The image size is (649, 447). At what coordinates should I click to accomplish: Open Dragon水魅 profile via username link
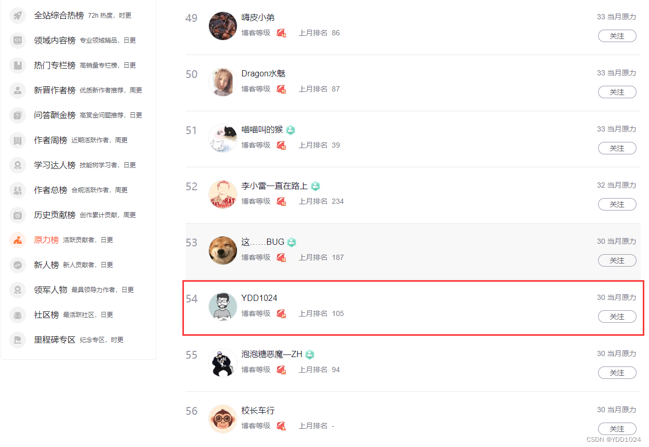pyautogui.click(x=263, y=74)
